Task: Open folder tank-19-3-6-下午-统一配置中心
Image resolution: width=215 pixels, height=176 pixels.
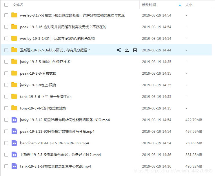Action: coord(45,97)
